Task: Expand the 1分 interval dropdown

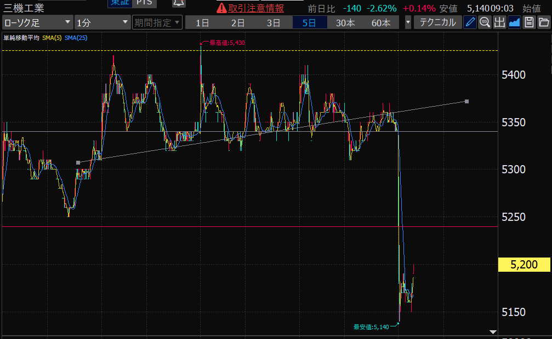Action: [101, 22]
